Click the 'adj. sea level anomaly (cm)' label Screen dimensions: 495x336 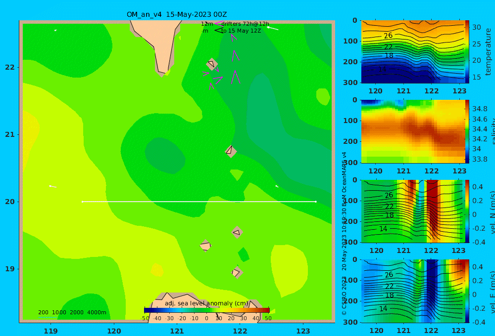point(206,303)
